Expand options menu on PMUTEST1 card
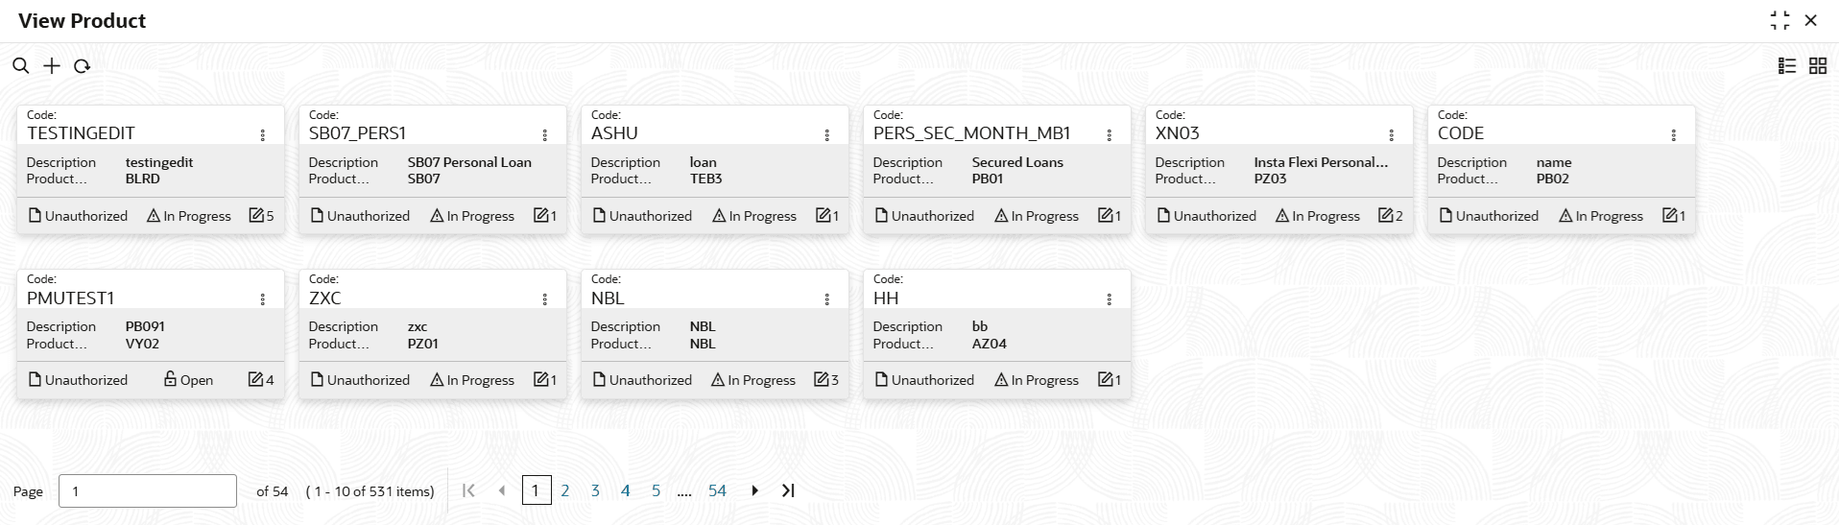1839x525 pixels. (262, 299)
